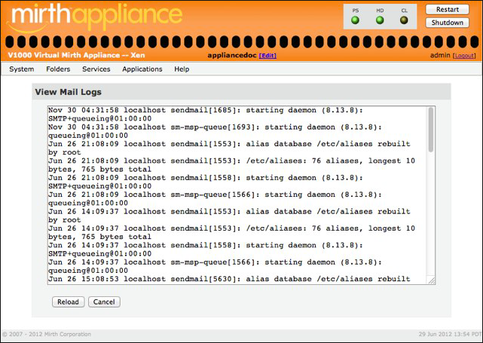This screenshot has width=483, height=343.
Task: Cancel viewing the mail logs
Action: (x=104, y=302)
